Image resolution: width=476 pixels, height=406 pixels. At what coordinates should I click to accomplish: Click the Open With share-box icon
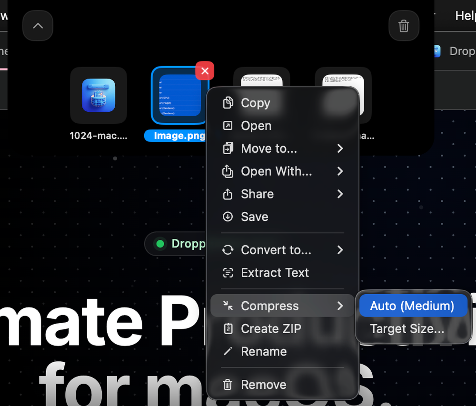click(228, 171)
